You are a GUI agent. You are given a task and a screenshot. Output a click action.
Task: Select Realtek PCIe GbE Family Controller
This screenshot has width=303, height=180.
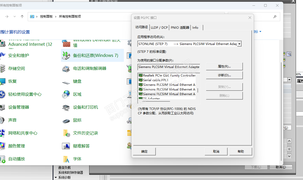pos(167,75)
